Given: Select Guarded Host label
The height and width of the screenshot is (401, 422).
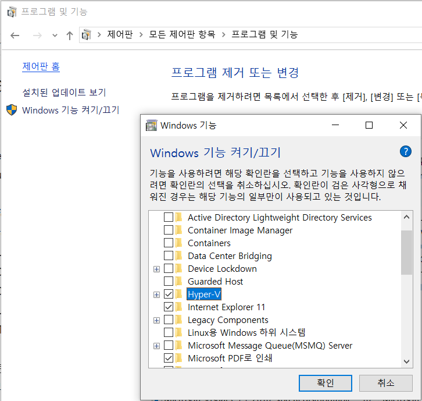Looking at the screenshot, I should [x=215, y=281].
